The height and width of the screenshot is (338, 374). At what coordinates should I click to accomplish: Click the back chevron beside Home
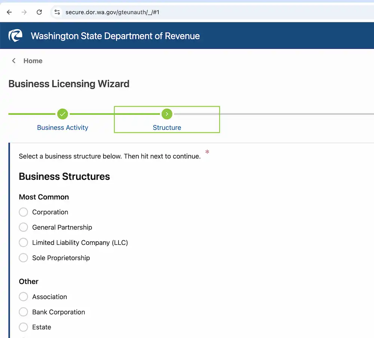(13, 60)
